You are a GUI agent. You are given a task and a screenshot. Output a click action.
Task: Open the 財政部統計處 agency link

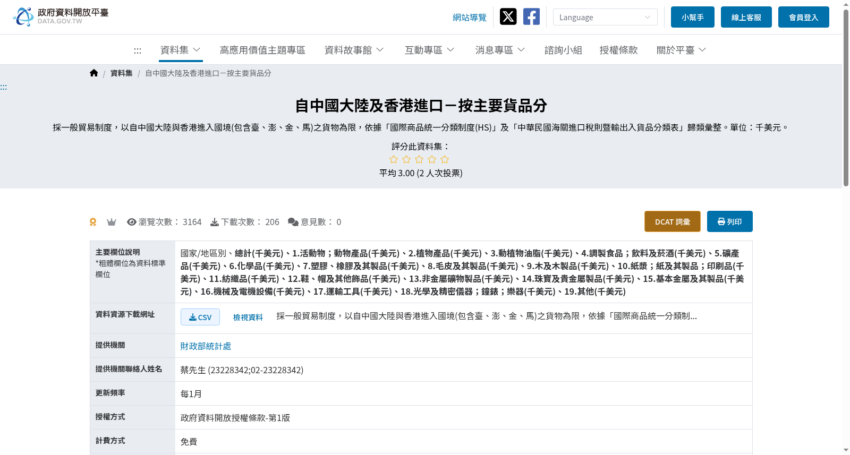[206, 346]
